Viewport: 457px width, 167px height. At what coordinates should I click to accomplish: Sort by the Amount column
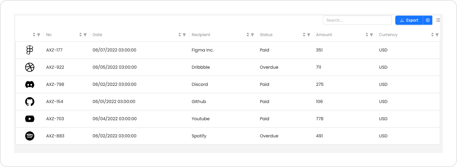(x=367, y=35)
